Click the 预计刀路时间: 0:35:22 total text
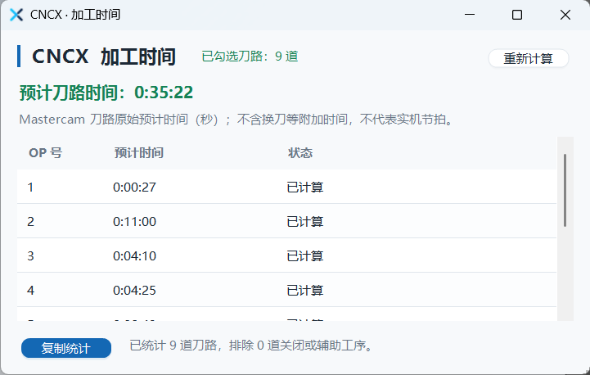 coord(106,93)
